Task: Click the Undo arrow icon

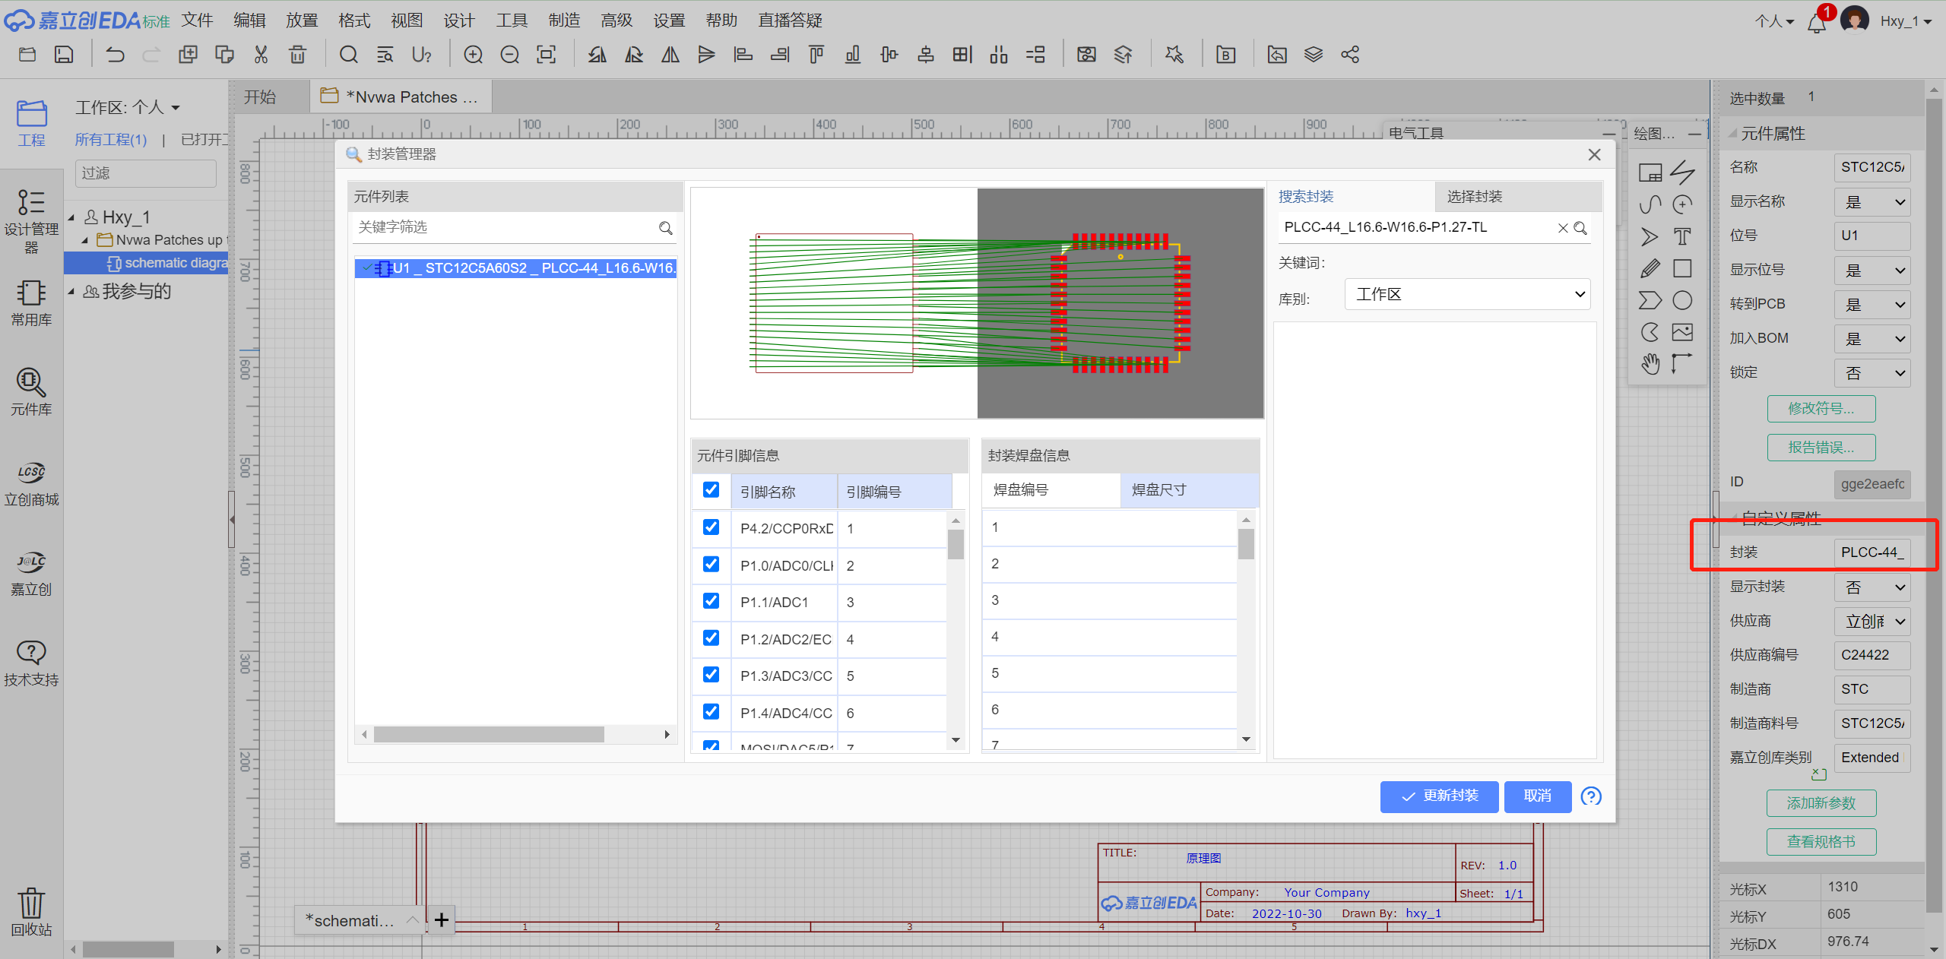Action: pyautogui.click(x=115, y=55)
